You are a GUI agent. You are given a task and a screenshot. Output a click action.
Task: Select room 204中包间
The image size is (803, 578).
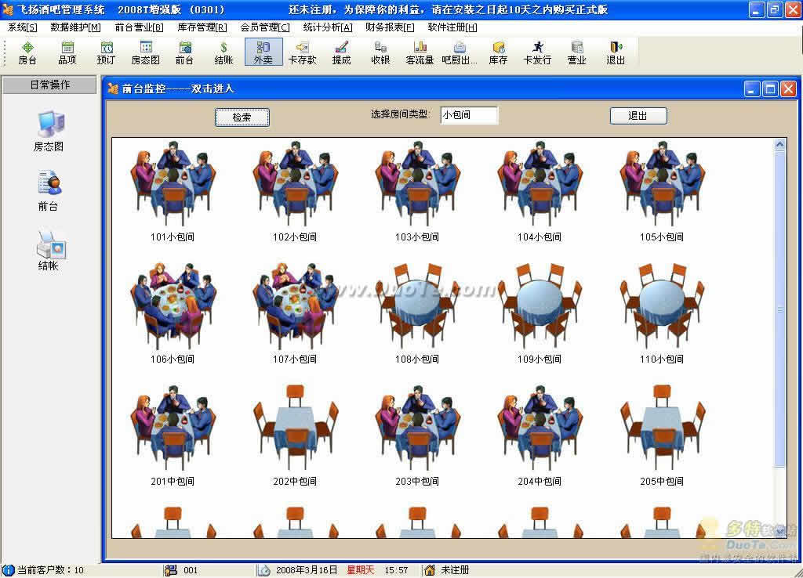[540, 435]
